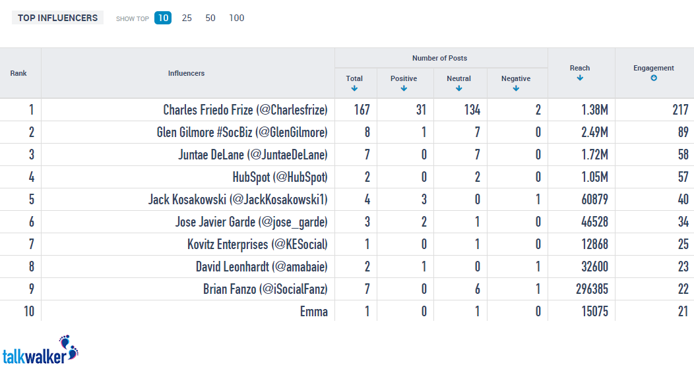Show top 50 influencers

click(210, 18)
